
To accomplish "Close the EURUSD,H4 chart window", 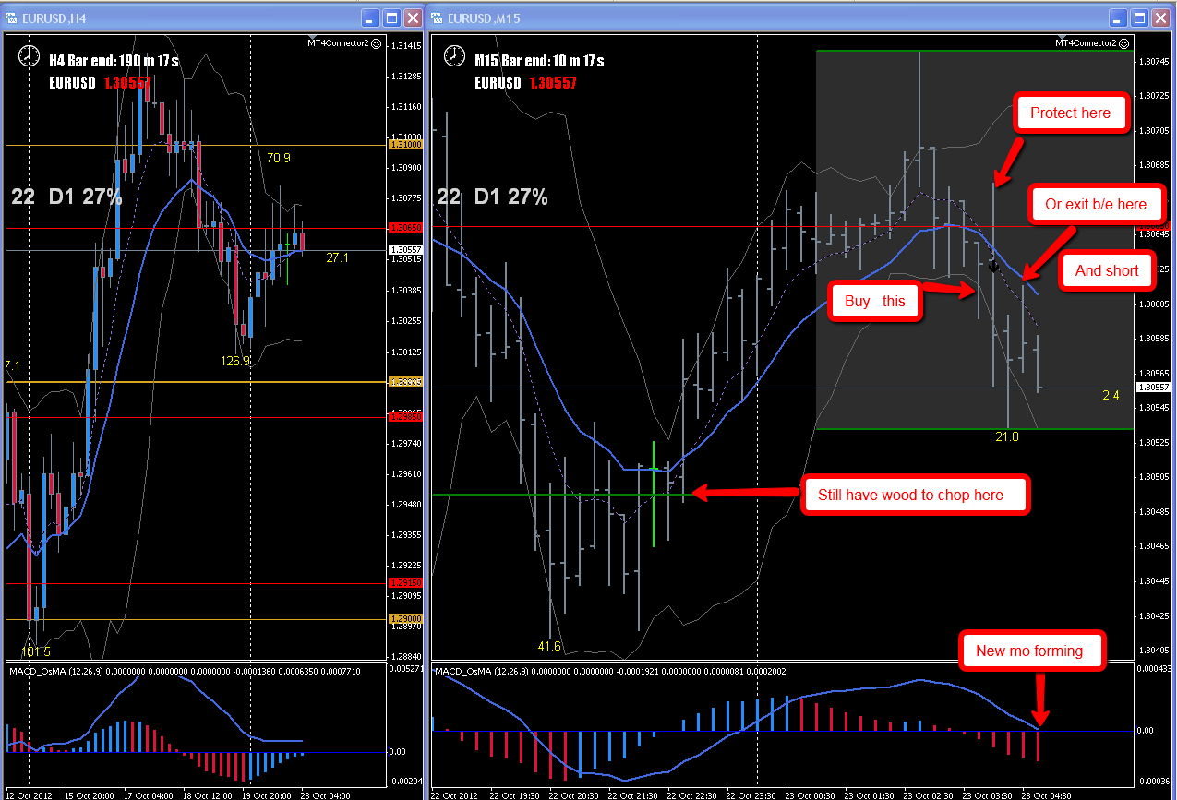I will pyautogui.click(x=412, y=18).
